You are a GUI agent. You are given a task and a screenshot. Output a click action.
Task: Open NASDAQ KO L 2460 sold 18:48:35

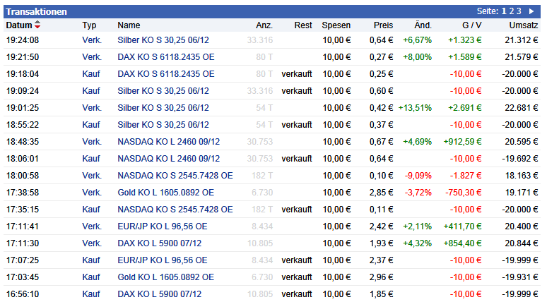point(169,142)
